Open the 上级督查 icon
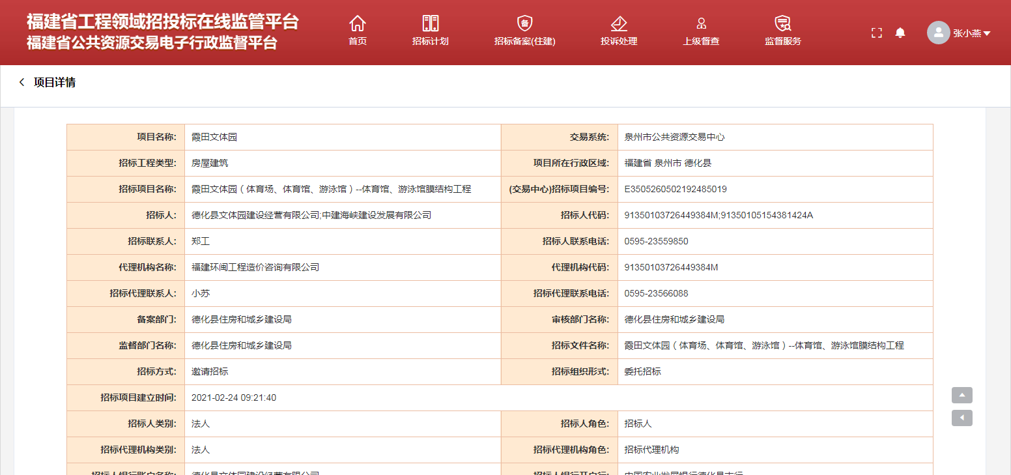The height and width of the screenshot is (475, 1011). [x=701, y=23]
